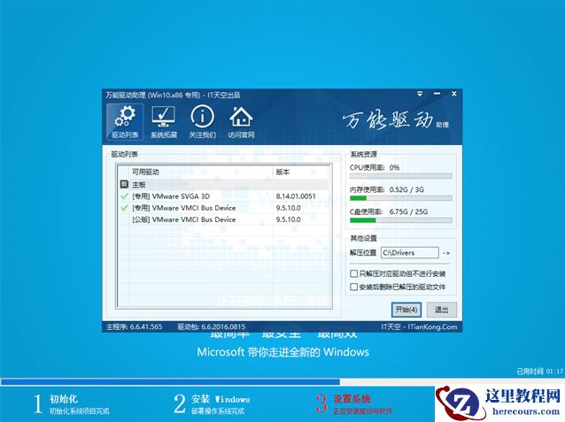
Task: Select version 8.14.01.0051 cell
Action: coord(296,196)
